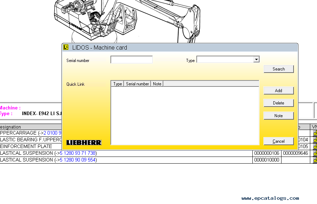This screenshot has height=204, width=317.
Task: Click the Note button
Action: pyautogui.click(x=279, y=115)
